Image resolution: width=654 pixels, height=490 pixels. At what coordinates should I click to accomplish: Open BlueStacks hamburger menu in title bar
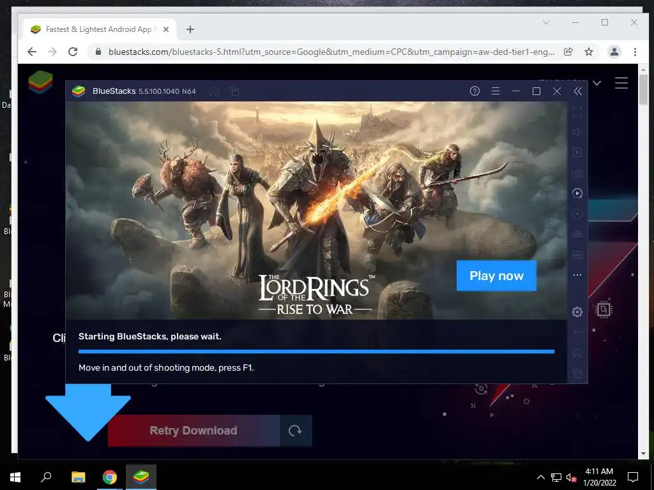pos(496,91)
